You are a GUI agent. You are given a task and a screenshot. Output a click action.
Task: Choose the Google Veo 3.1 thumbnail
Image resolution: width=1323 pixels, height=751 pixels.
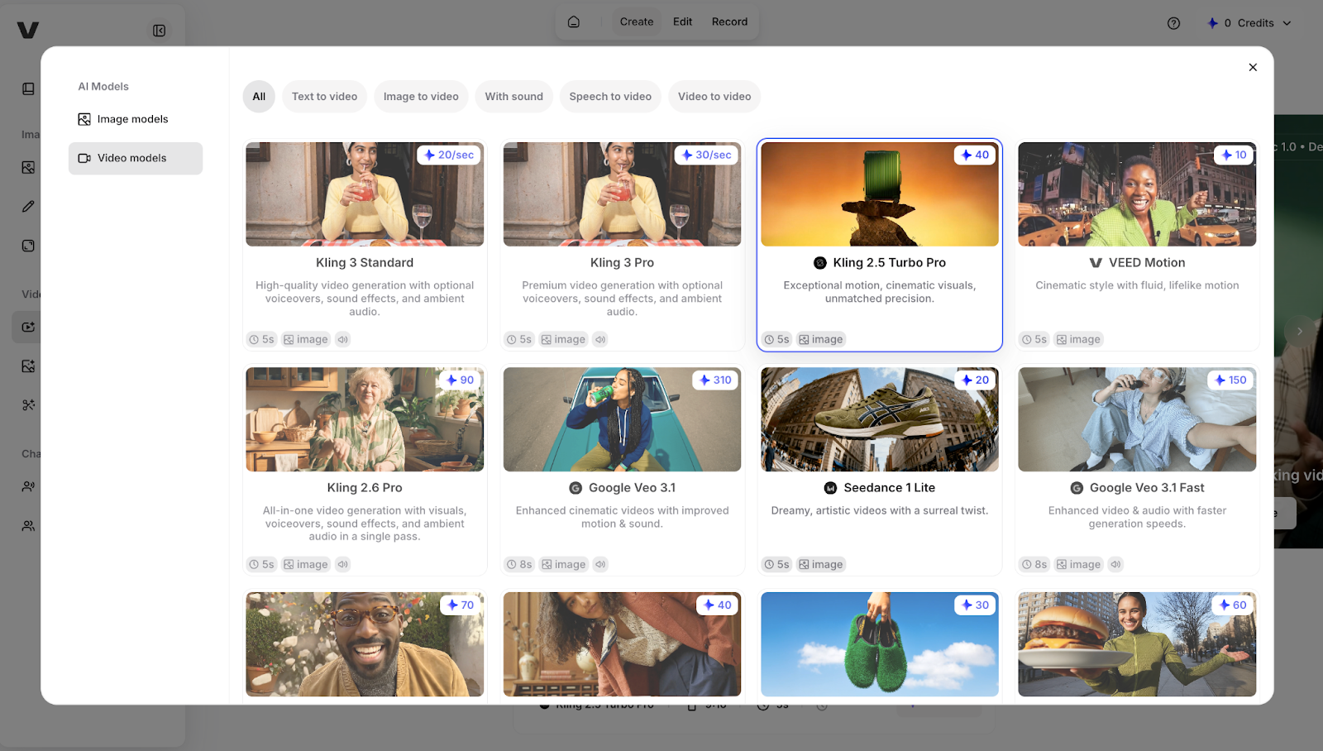click(x=622, y=419)
